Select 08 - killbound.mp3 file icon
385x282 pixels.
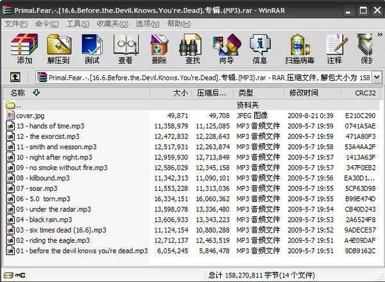pyautogui.click(x=10, y=178)
